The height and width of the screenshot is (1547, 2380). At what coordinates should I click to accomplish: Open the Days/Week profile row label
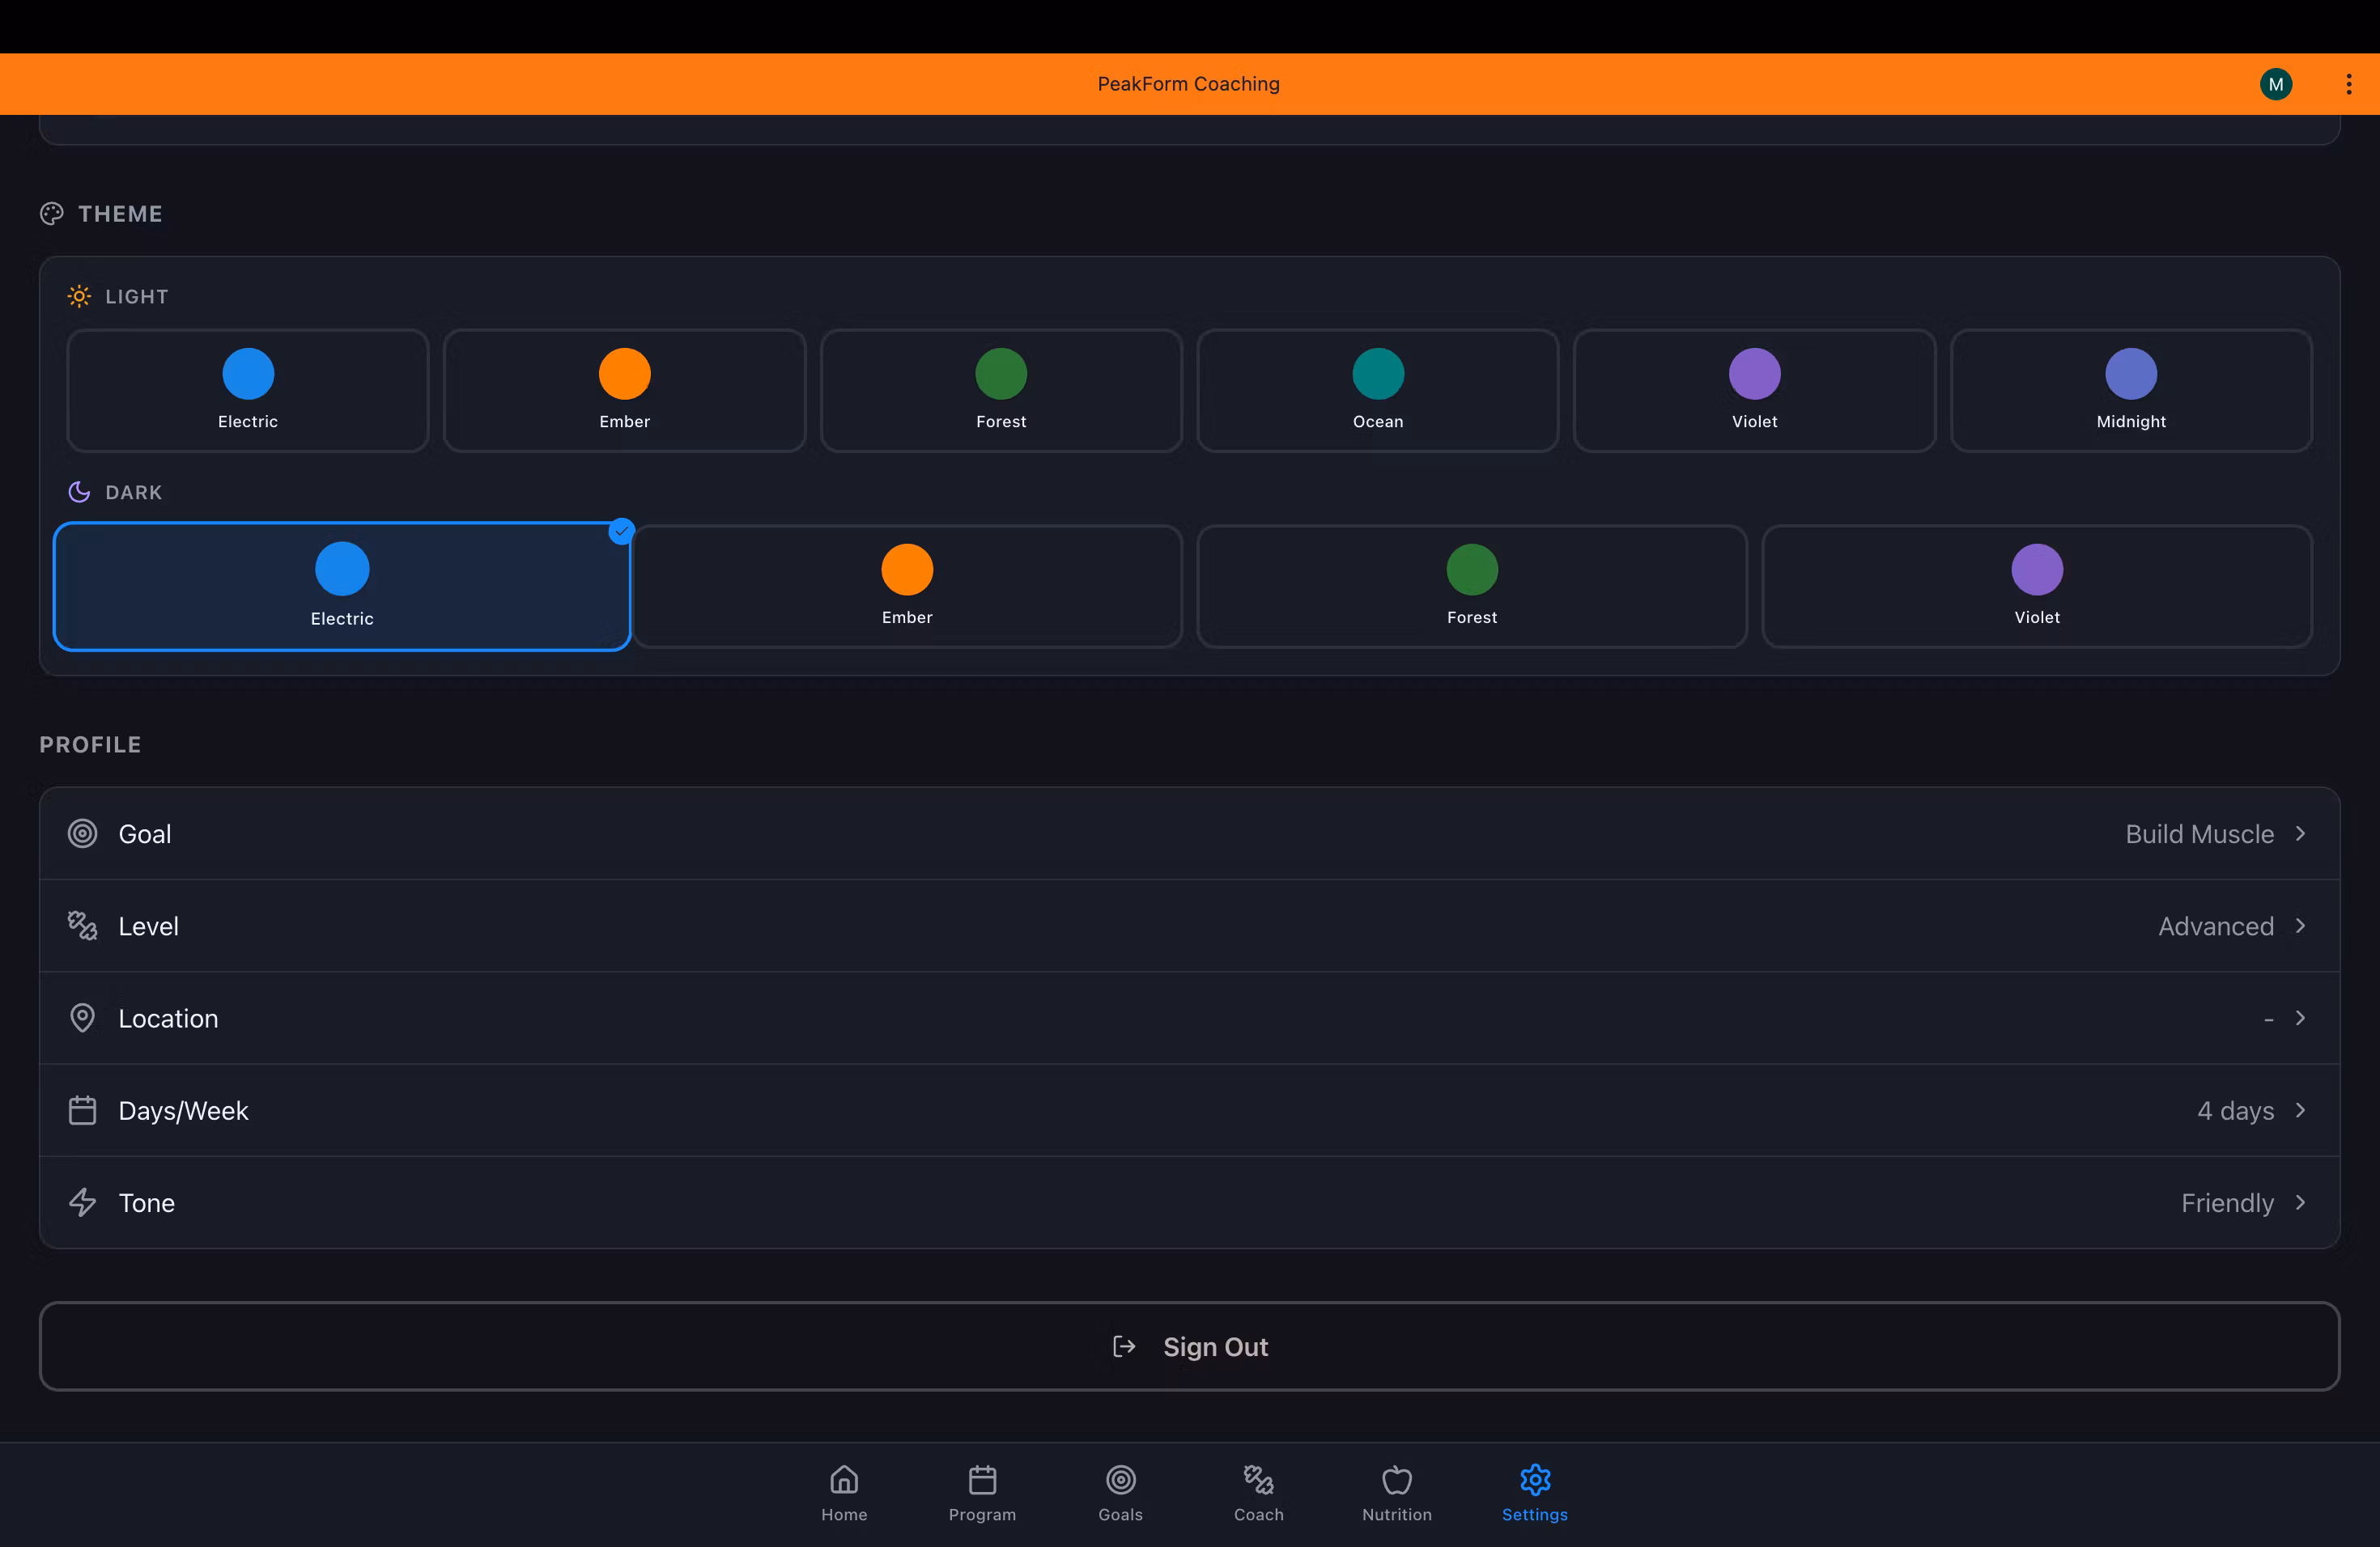click(183, 1110)
